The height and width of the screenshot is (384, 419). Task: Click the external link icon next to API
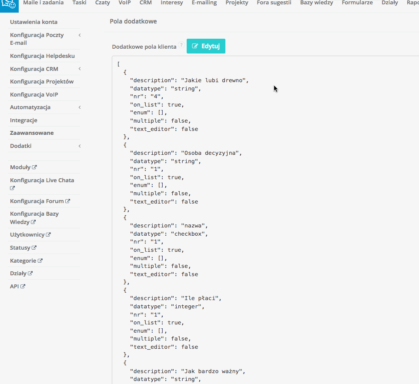coord(23,287)
